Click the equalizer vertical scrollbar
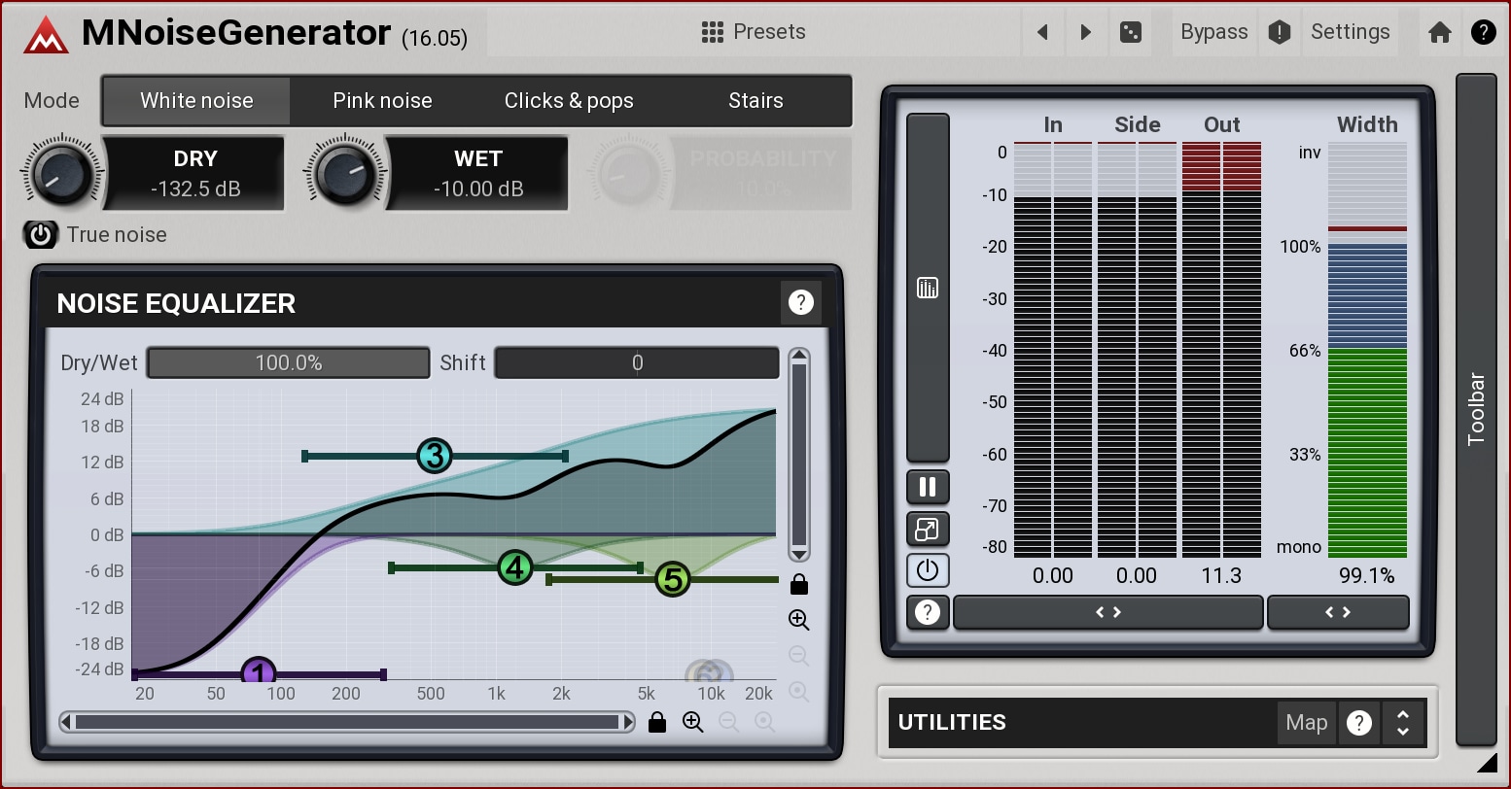The height and width of the screenshot is (789, 1511). click(799, 456)
